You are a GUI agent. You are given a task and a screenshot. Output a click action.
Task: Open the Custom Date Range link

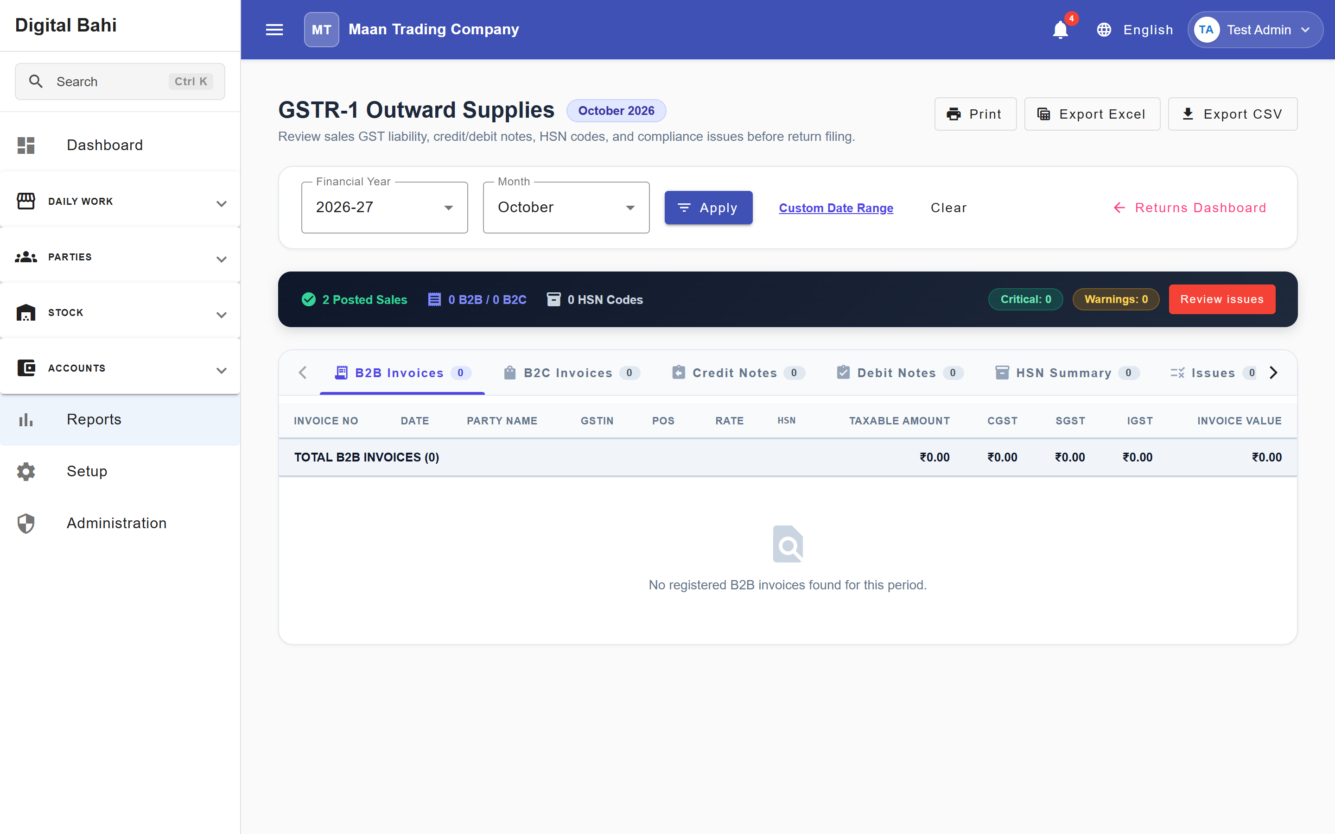tap(836, 208)
